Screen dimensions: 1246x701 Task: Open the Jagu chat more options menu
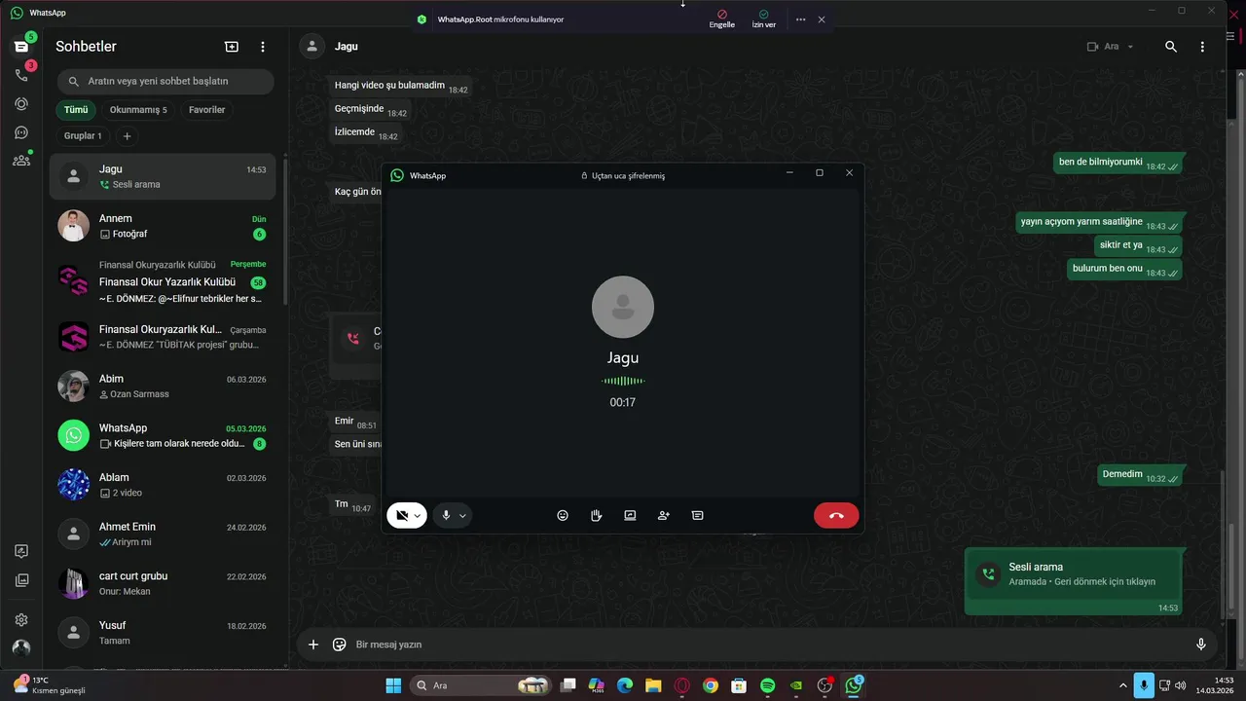tap(1202, 47)
